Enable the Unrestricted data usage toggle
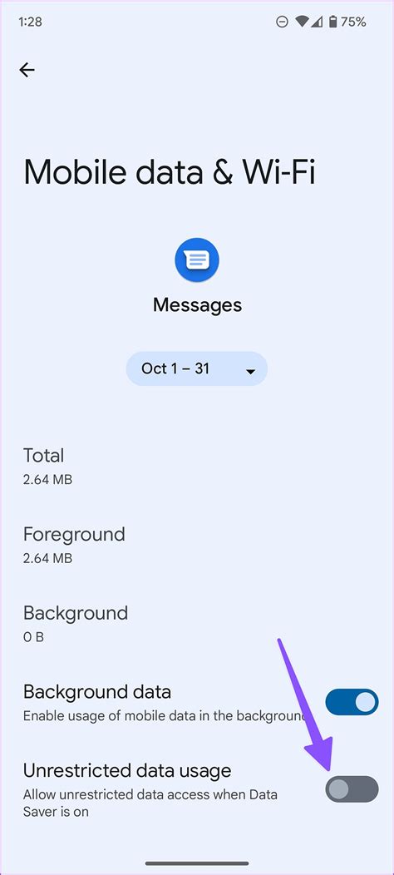The width and height of the screenshot is (394, 875). pyautogui.click(x=352, y=789)
